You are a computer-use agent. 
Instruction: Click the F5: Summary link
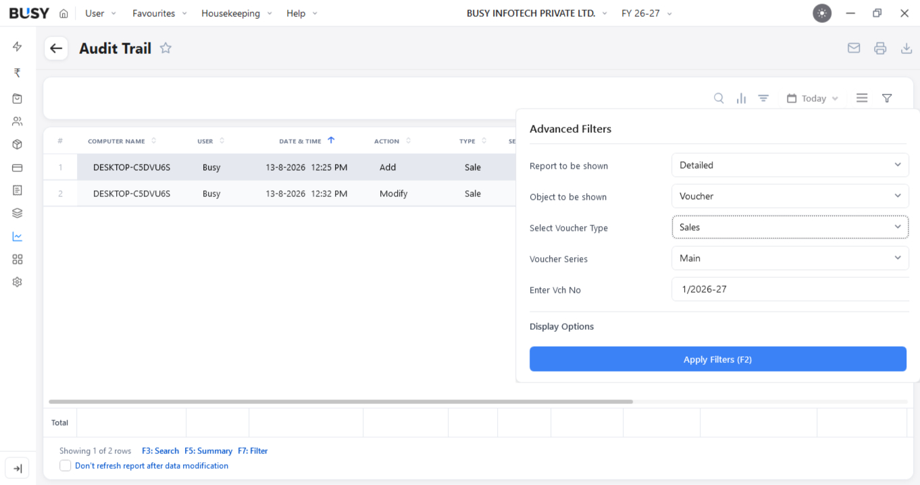(x=208, y=451)
